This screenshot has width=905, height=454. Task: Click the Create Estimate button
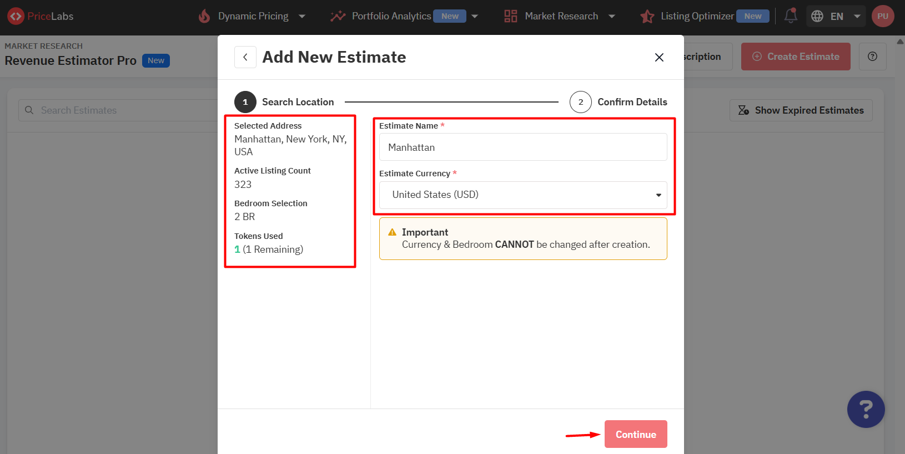click(795, 57)
